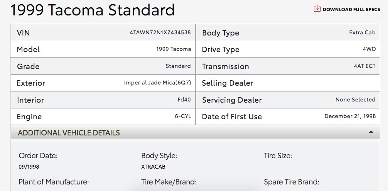
Task: Click the Imperial Jade Mica(6Q7) exterior value
Action: click(x=158, y=83)
